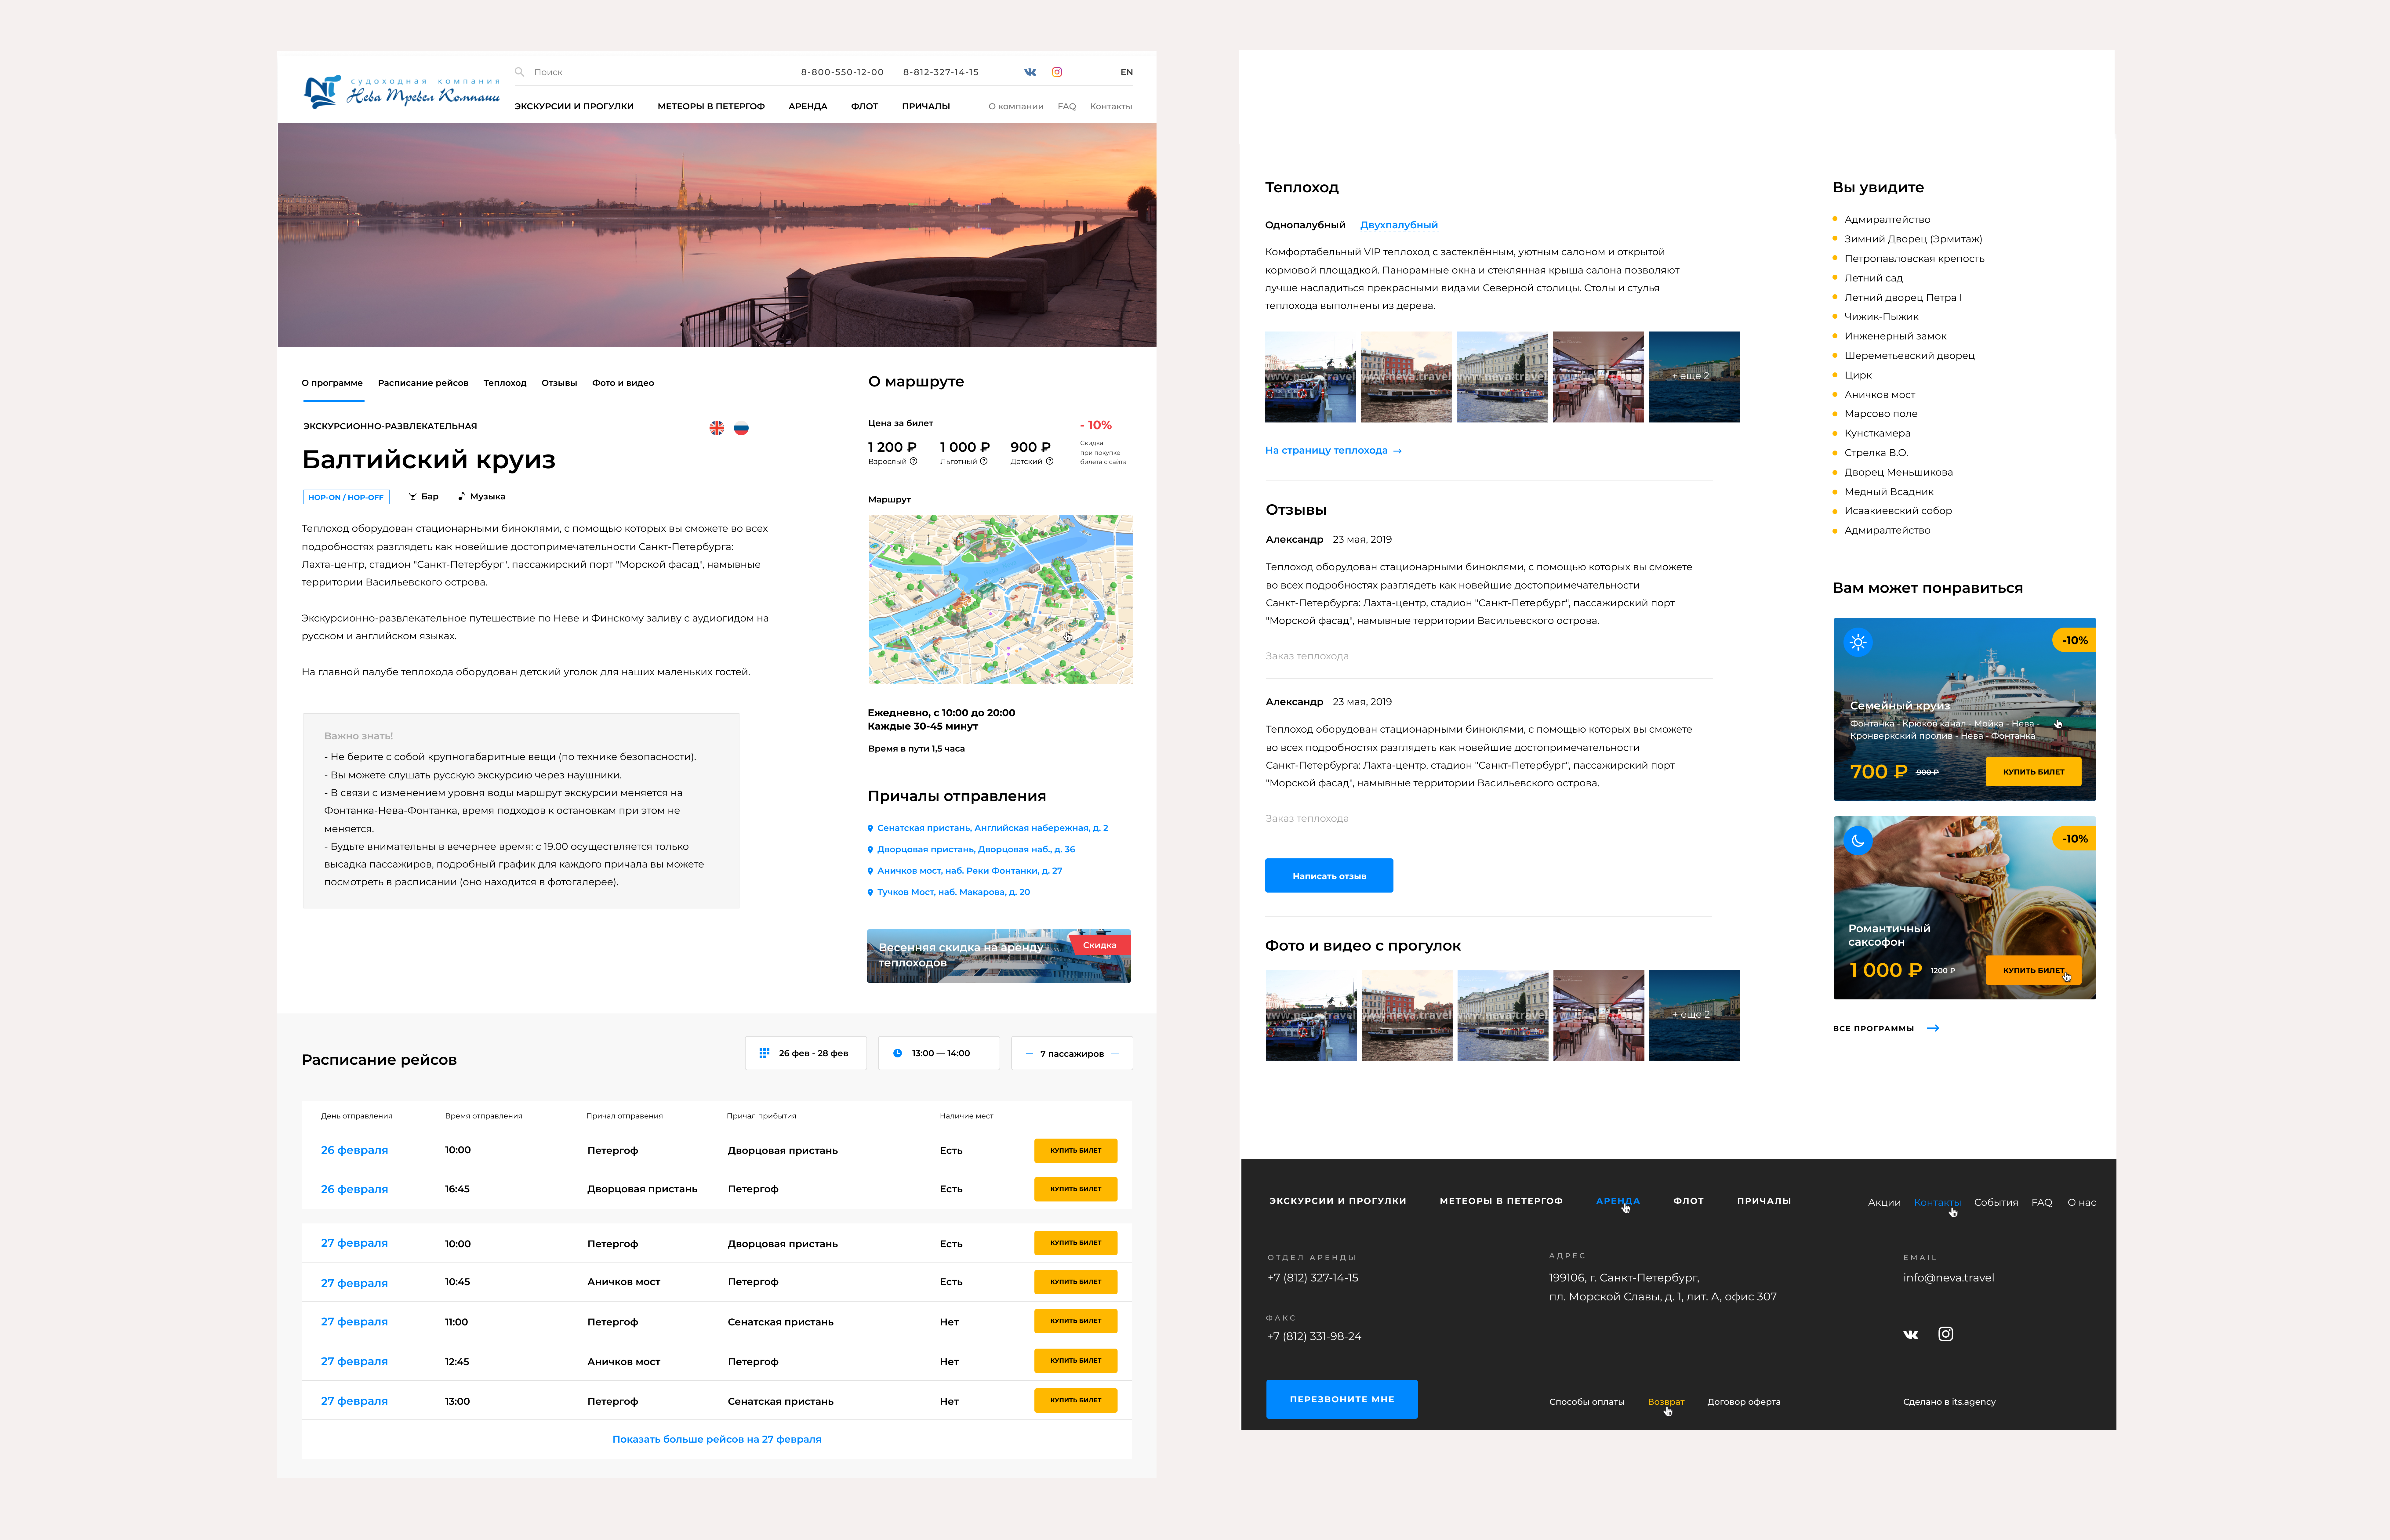Click the search magnifier icon in header
Screen dimensions: 2390x1540
point(519,72)
